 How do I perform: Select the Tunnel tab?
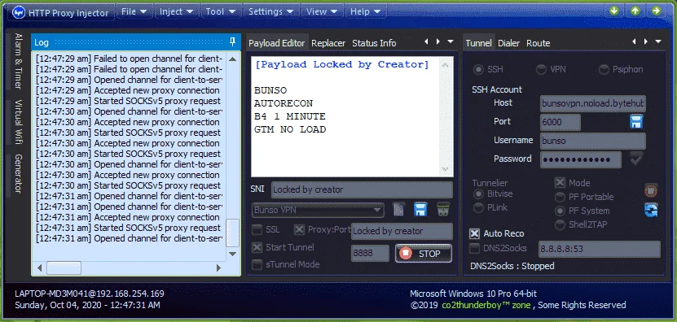tap(478, 43)
